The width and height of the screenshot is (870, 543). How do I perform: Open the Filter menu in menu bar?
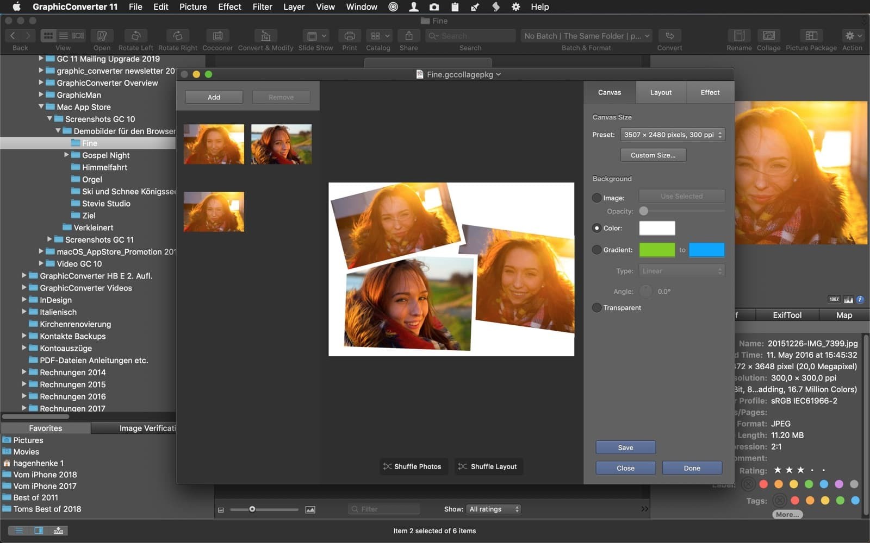pyautogui.click(x=262, y=7)
